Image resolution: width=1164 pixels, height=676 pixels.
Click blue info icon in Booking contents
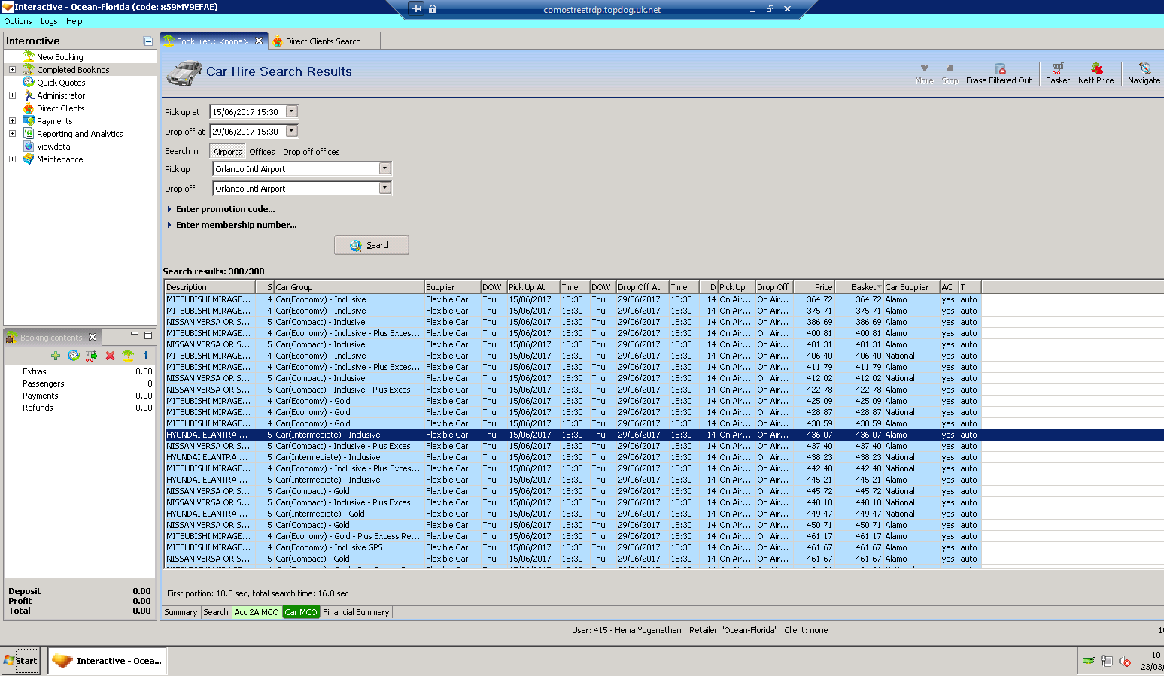click(146, 356)
